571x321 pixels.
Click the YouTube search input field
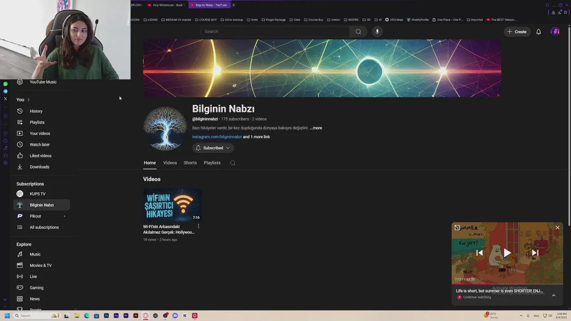[x=275, y=32]
